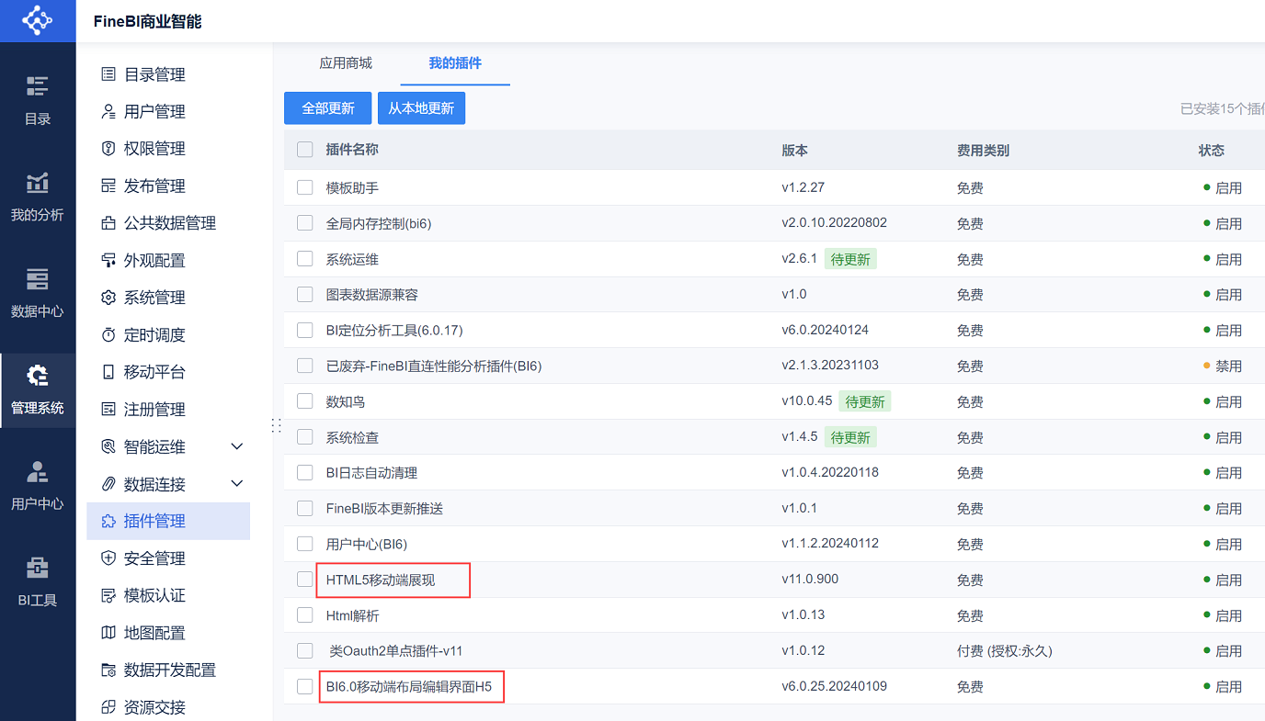
Task: Click the 版本 column header
Action: [x=795, y=150]
